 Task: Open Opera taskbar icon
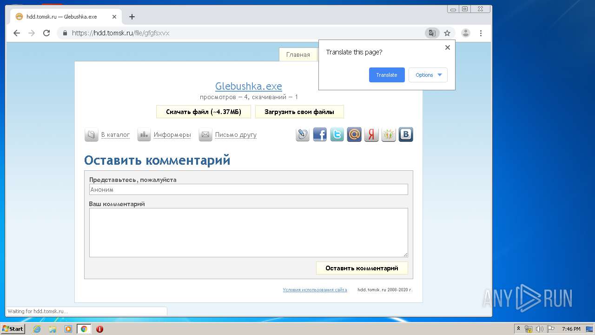[x=99, y=329]
